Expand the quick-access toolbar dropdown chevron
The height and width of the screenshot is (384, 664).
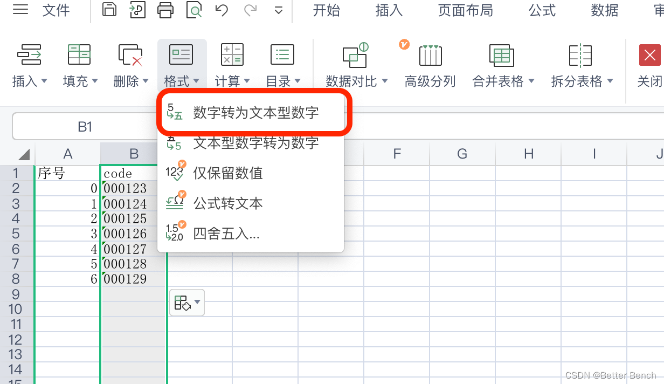point(279,10)
